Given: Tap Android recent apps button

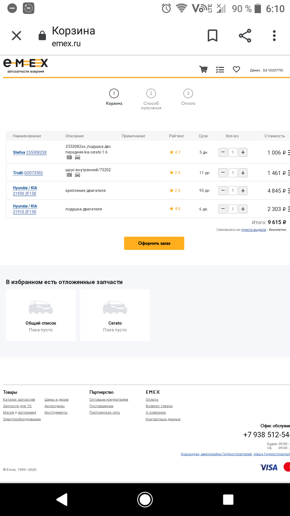Looking at the screenshot, I should (228, 500).
